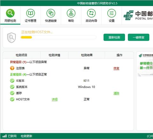Screen dimensions: 153x139
Task: Click the 检测详情 column header
Action: click(55, 55)
